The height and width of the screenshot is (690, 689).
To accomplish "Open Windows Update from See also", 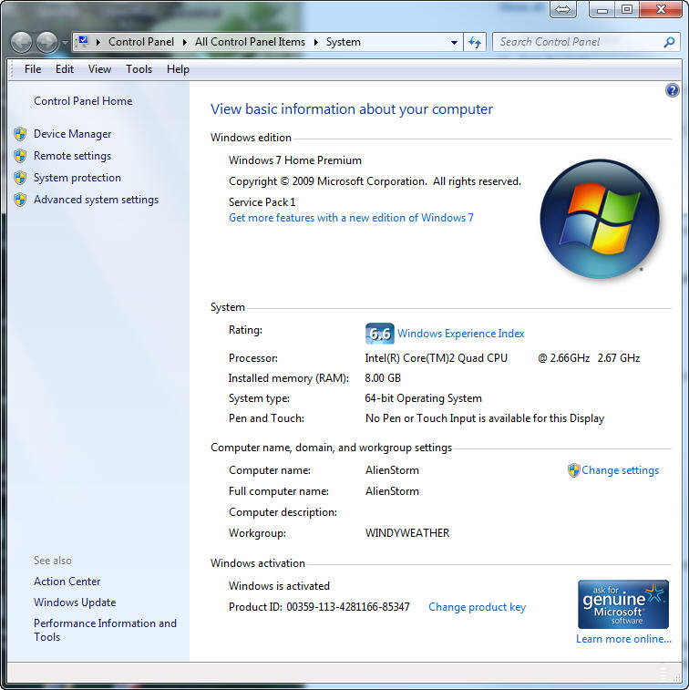I will point(75,602).
